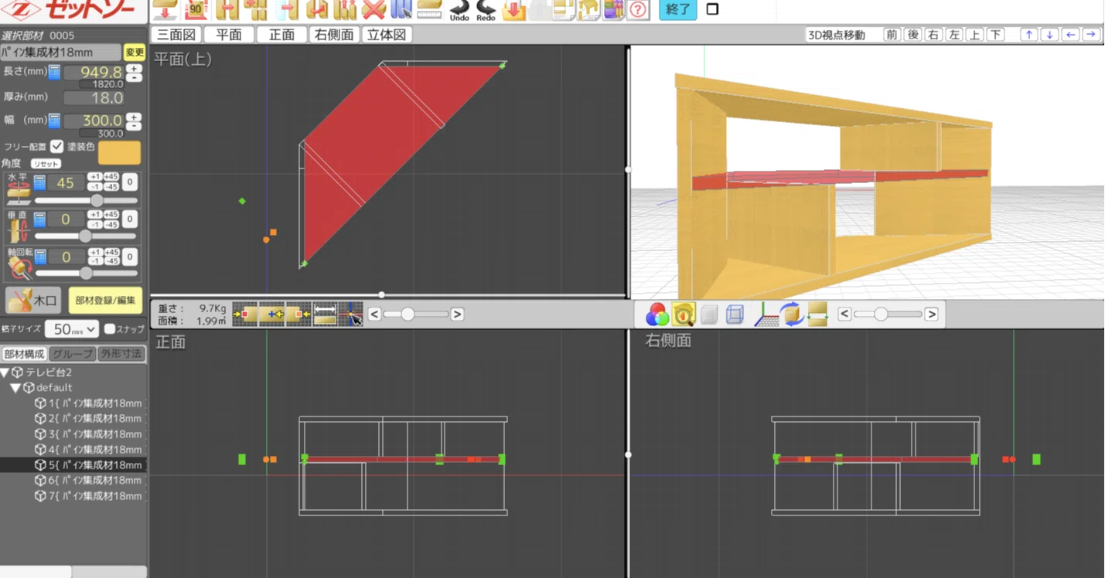The image size is (1105, 578).
Task: Switch to the 立体図 view tab
Action: pyautogui.click(x=387, y=35)
